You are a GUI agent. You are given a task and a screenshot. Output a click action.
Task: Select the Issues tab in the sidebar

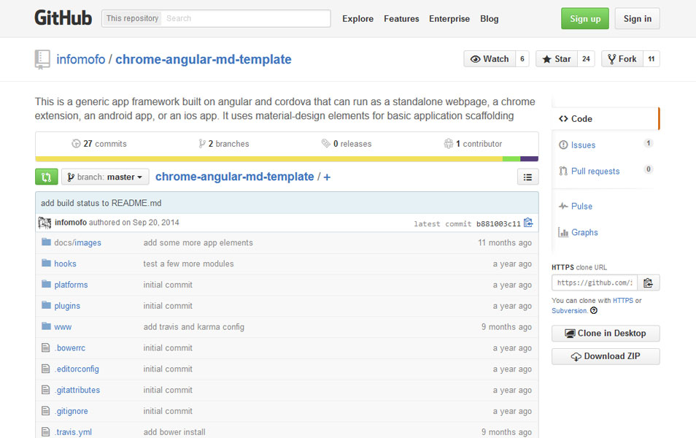point(606,145)
